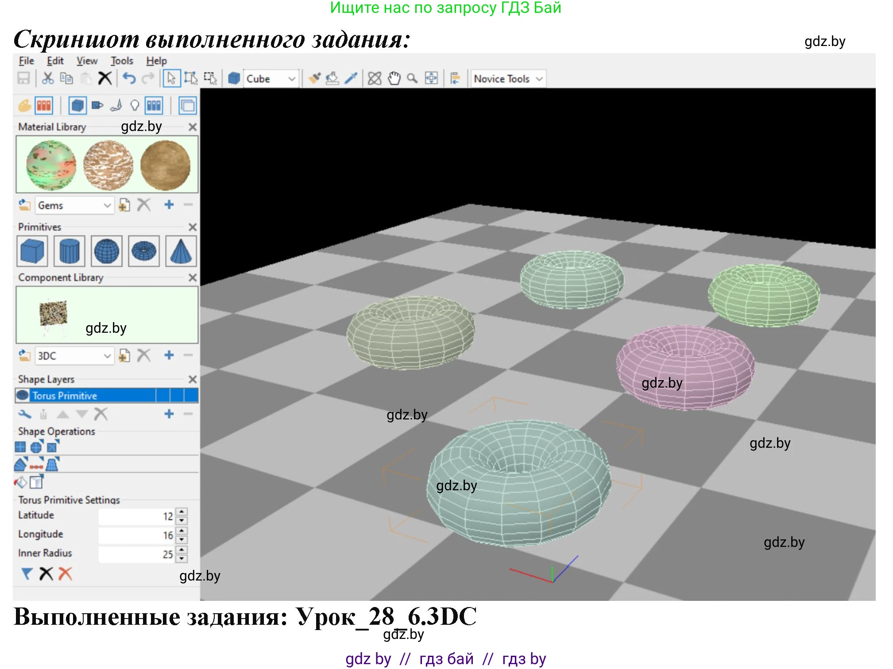Choose the Cone primitive icon
This screenshot has width=893, height=669.
[181, 251]
